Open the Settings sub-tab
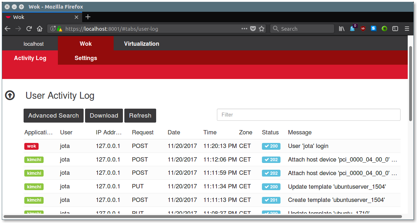 tap(86, 58)
